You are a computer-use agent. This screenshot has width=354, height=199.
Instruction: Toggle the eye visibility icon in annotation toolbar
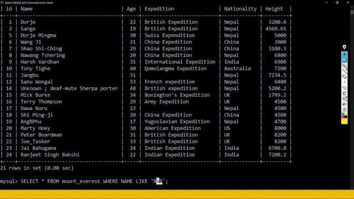[x=344, y=55]
